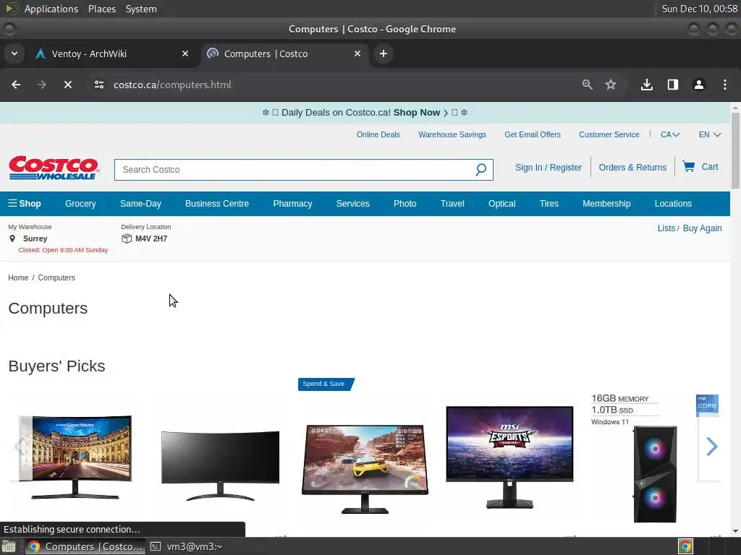The image size is (741, 555).
Task: Click the Chrome icon in the bottom-right tray
Action: pos(685,546)
